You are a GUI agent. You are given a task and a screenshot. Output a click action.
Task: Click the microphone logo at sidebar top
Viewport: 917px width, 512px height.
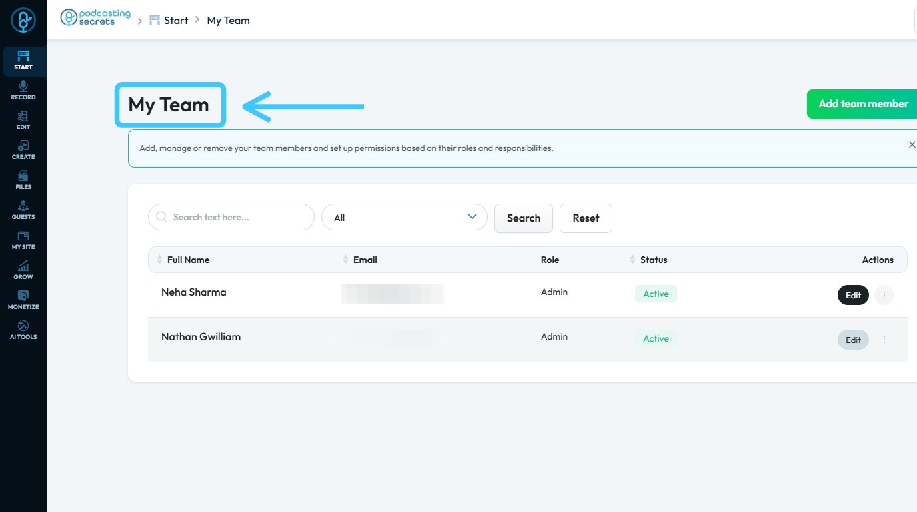(23, 21)
